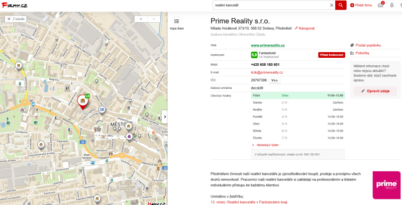Click the 'Přidat hodnocení' button
This screenshot has width=402, height=205.
[332, 55]
